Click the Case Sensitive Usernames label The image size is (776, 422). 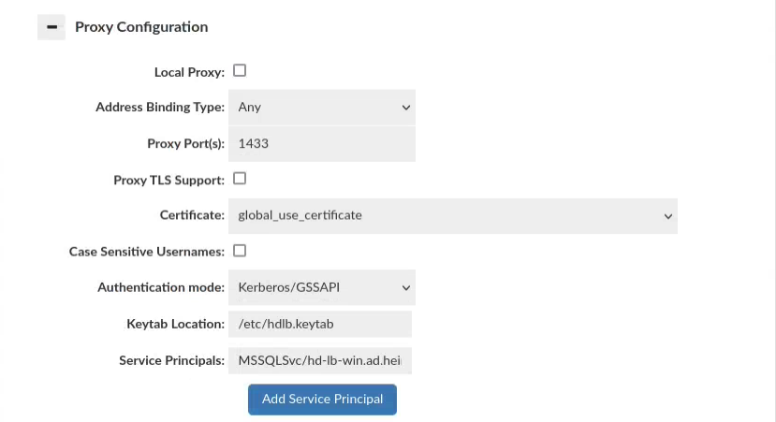pyautogui.click(x=147, y=252)
